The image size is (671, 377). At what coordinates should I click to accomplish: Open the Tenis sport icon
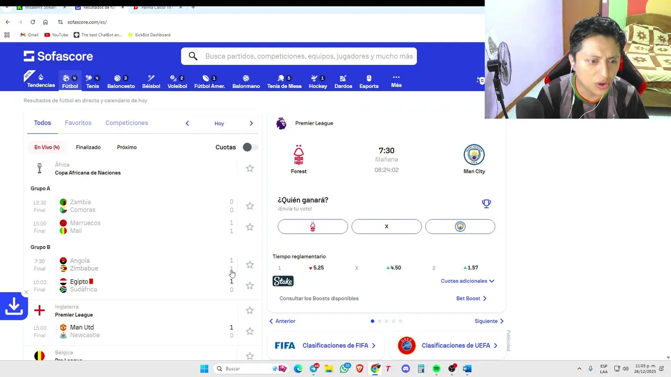[x=92, y=81]
